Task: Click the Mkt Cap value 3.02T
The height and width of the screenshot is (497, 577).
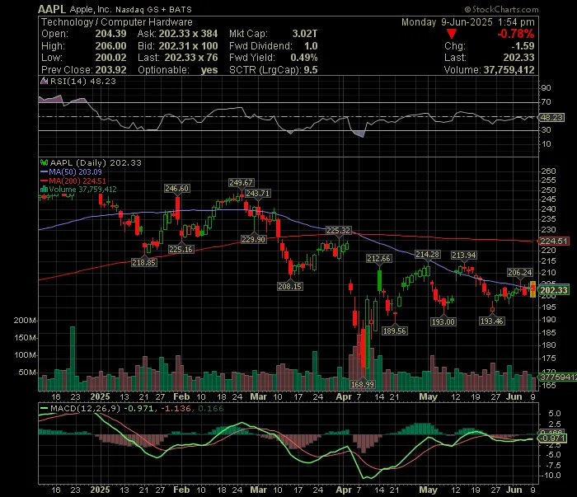Action: (x=305, y=34)
